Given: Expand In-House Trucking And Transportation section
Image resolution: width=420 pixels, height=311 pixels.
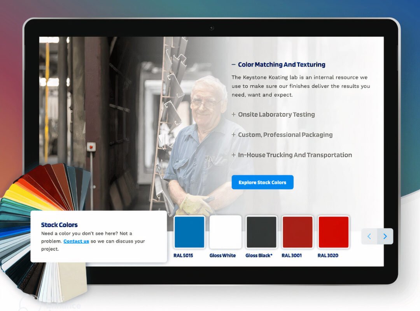Looking at the screenshot, I should click(x=292, y=155).
